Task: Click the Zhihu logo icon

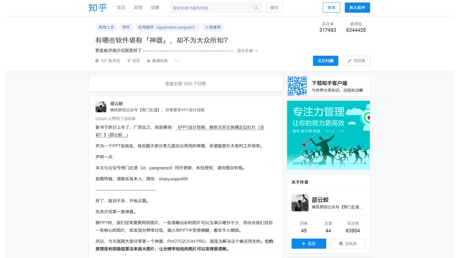Action: click(x=97, y=8)
